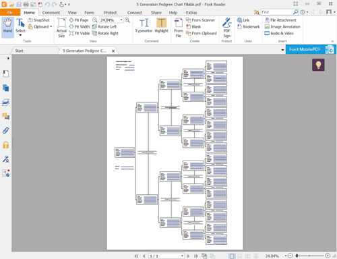
Task: Click the zoom in magnifier in ribbon
Action: point(127,20)
